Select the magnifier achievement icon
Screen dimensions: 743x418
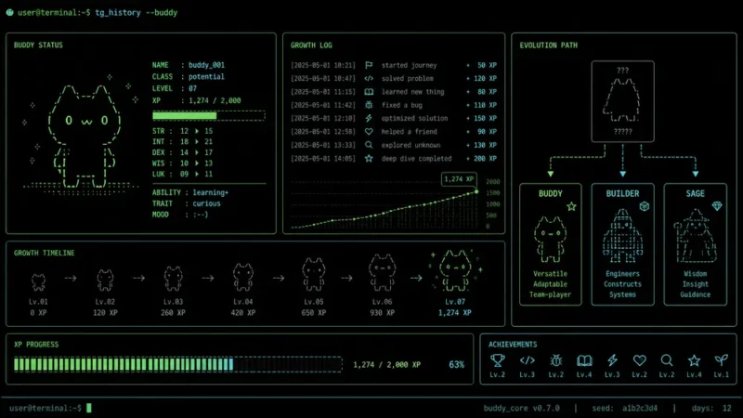[667, 360]
